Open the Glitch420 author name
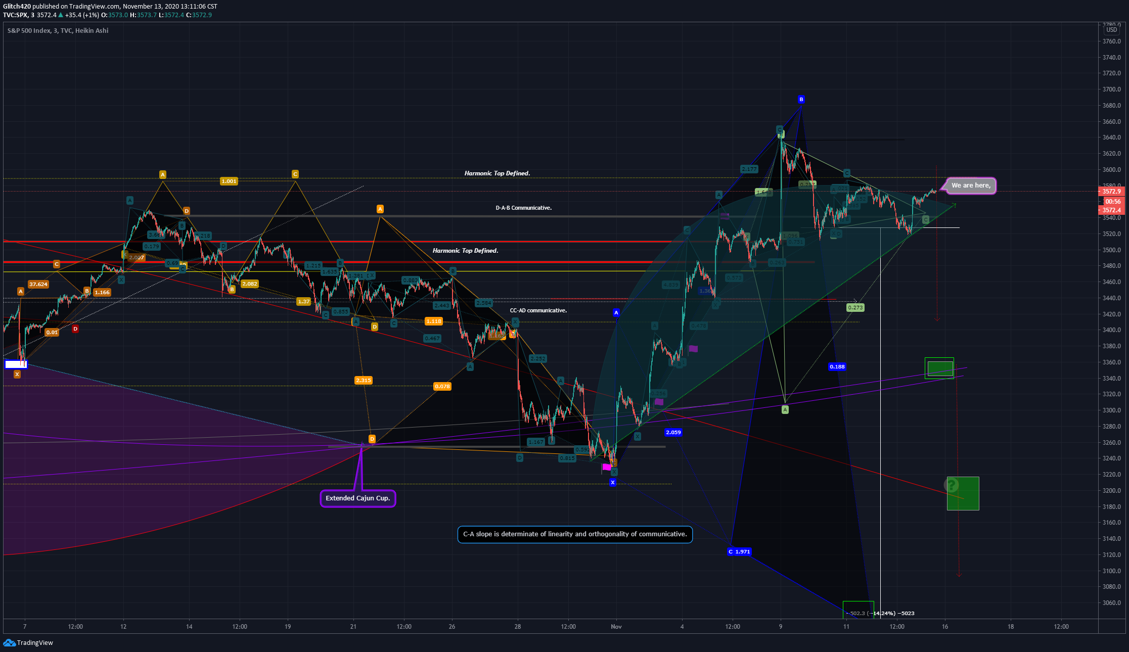The height and width of the screenshot is (652, 1129). 17,7
